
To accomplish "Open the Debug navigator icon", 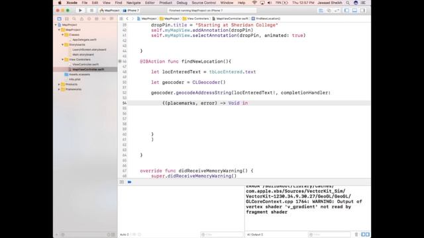I will (97, 19).
